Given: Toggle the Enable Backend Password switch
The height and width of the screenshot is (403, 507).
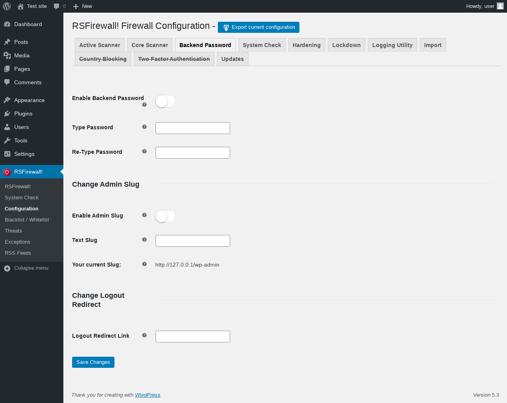Looking at the screenshot, I should [166, 101].
